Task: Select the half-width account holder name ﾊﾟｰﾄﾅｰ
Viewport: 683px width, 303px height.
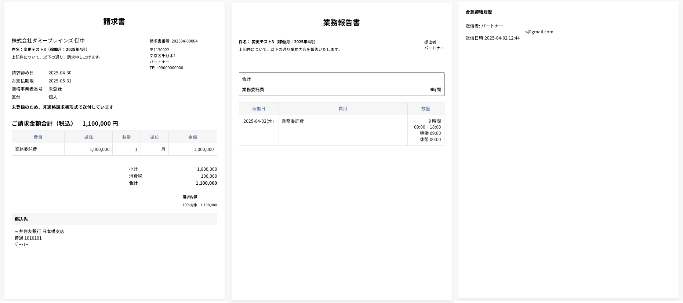Action: [21, 245]
